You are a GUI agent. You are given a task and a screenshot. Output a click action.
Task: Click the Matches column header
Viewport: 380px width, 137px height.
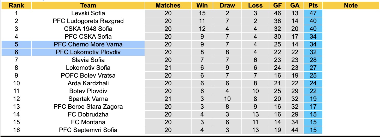(168, 5)
